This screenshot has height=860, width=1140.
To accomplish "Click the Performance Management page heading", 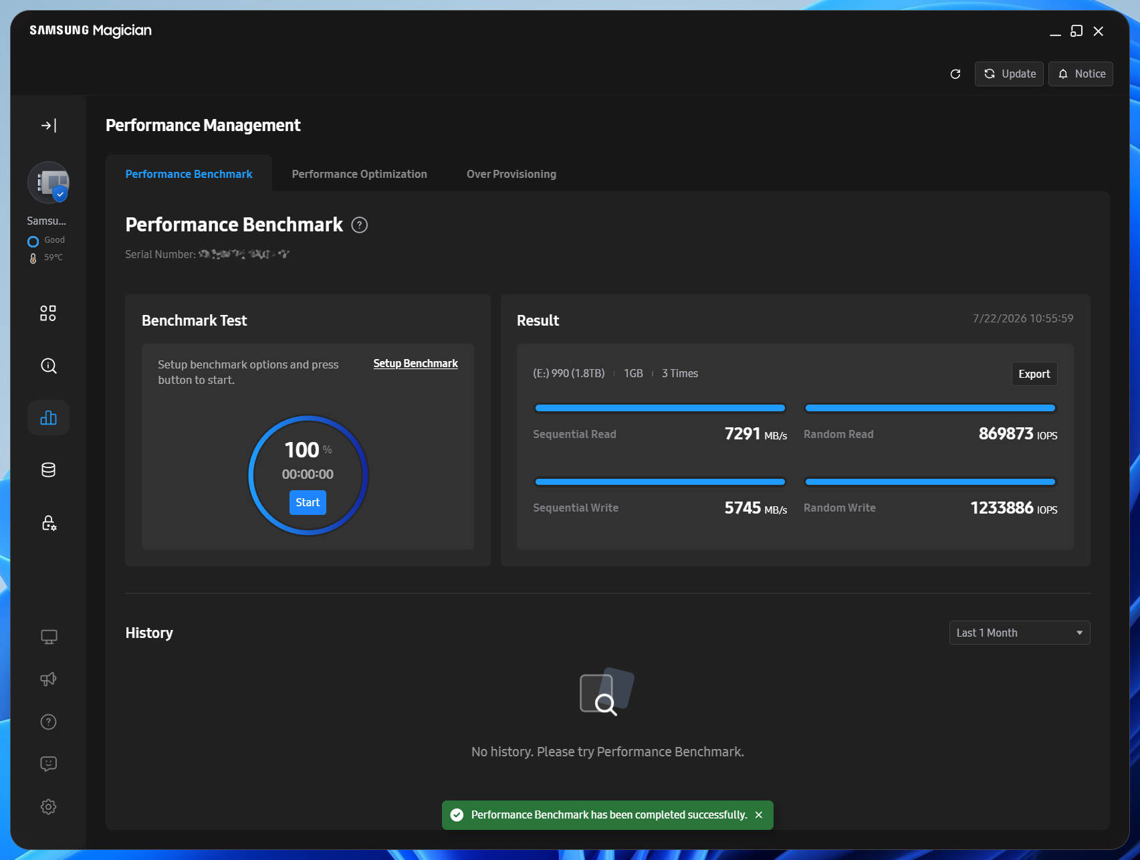I will coord(203,126).
